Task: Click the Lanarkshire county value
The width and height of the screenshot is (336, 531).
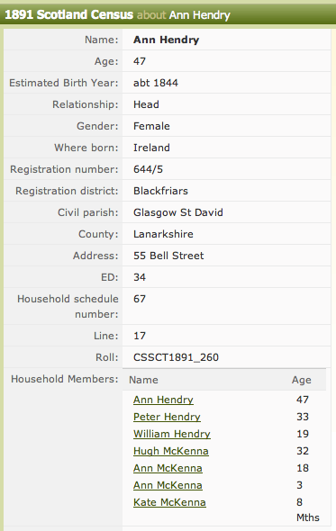Action: (163, 234)
